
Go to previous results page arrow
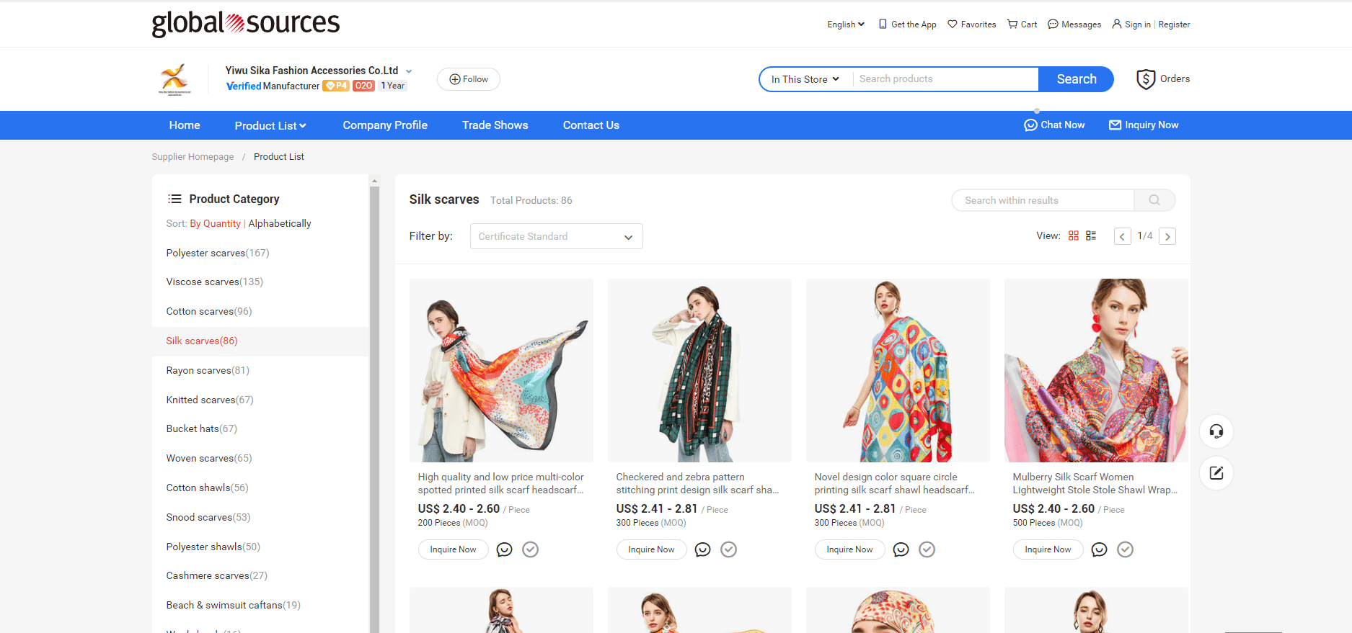click(x=1123, y=236)
